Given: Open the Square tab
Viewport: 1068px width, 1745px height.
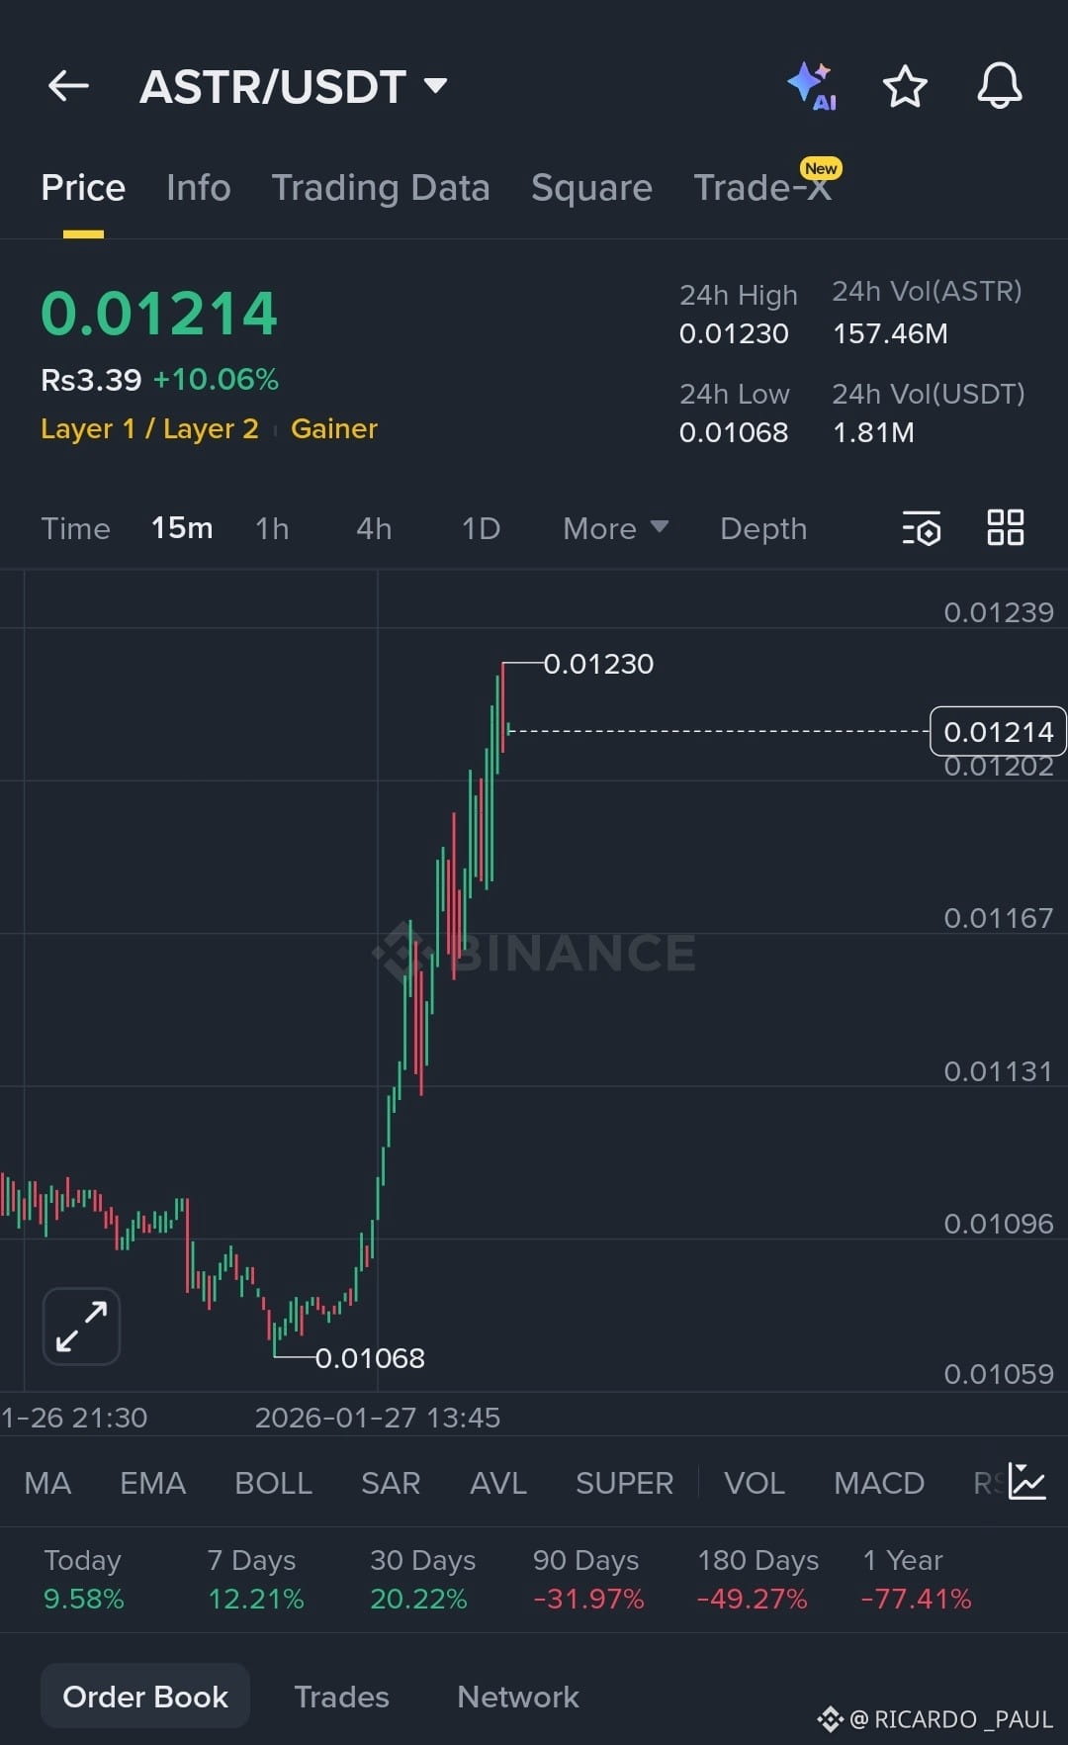Looking at the screenshot, I should [x=591, y=188].
